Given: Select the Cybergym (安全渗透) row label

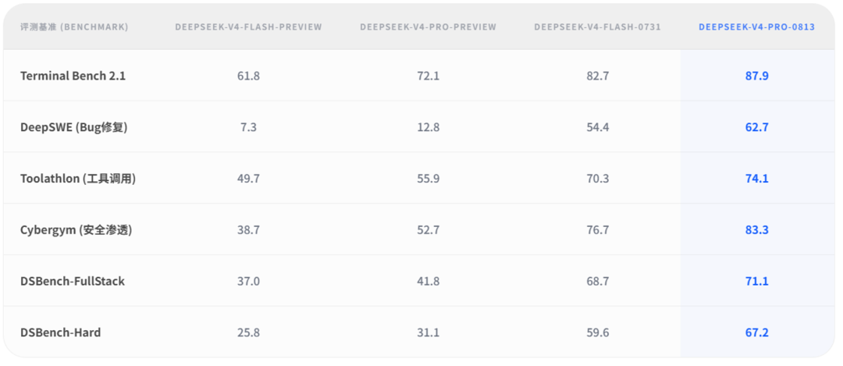Looking at the screenshot, I should (76, 230).
